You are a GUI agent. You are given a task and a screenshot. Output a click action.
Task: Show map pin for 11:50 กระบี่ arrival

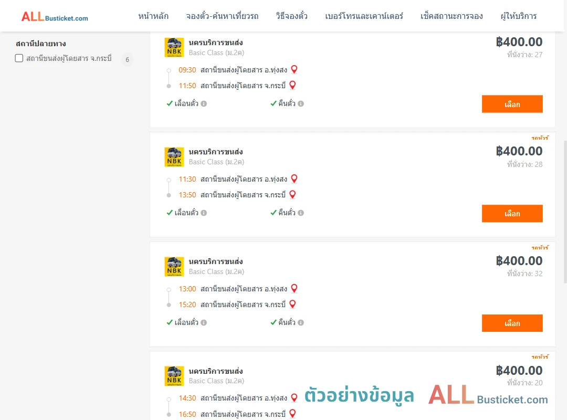click(292, 86)
